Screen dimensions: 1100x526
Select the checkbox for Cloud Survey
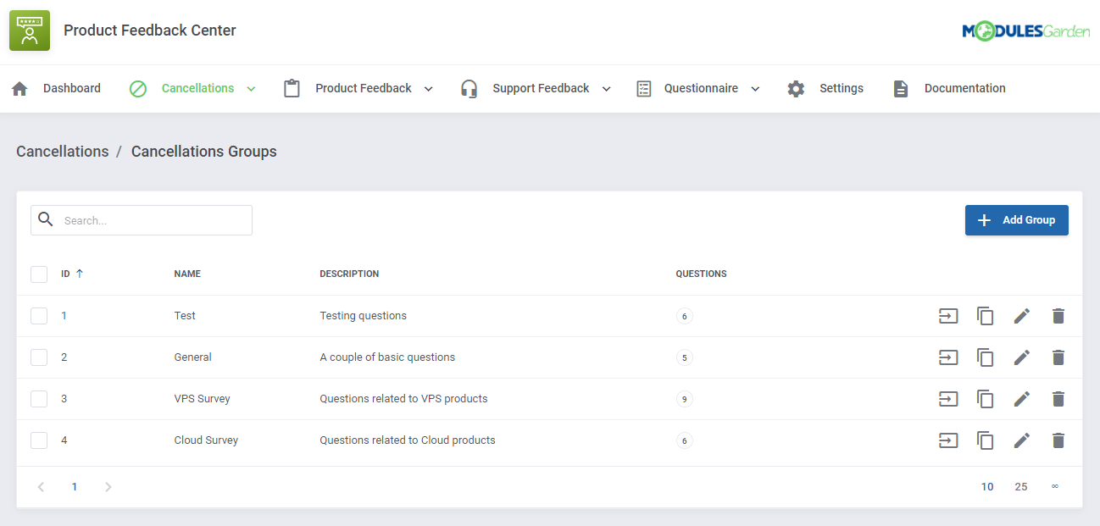coord(39,440)
